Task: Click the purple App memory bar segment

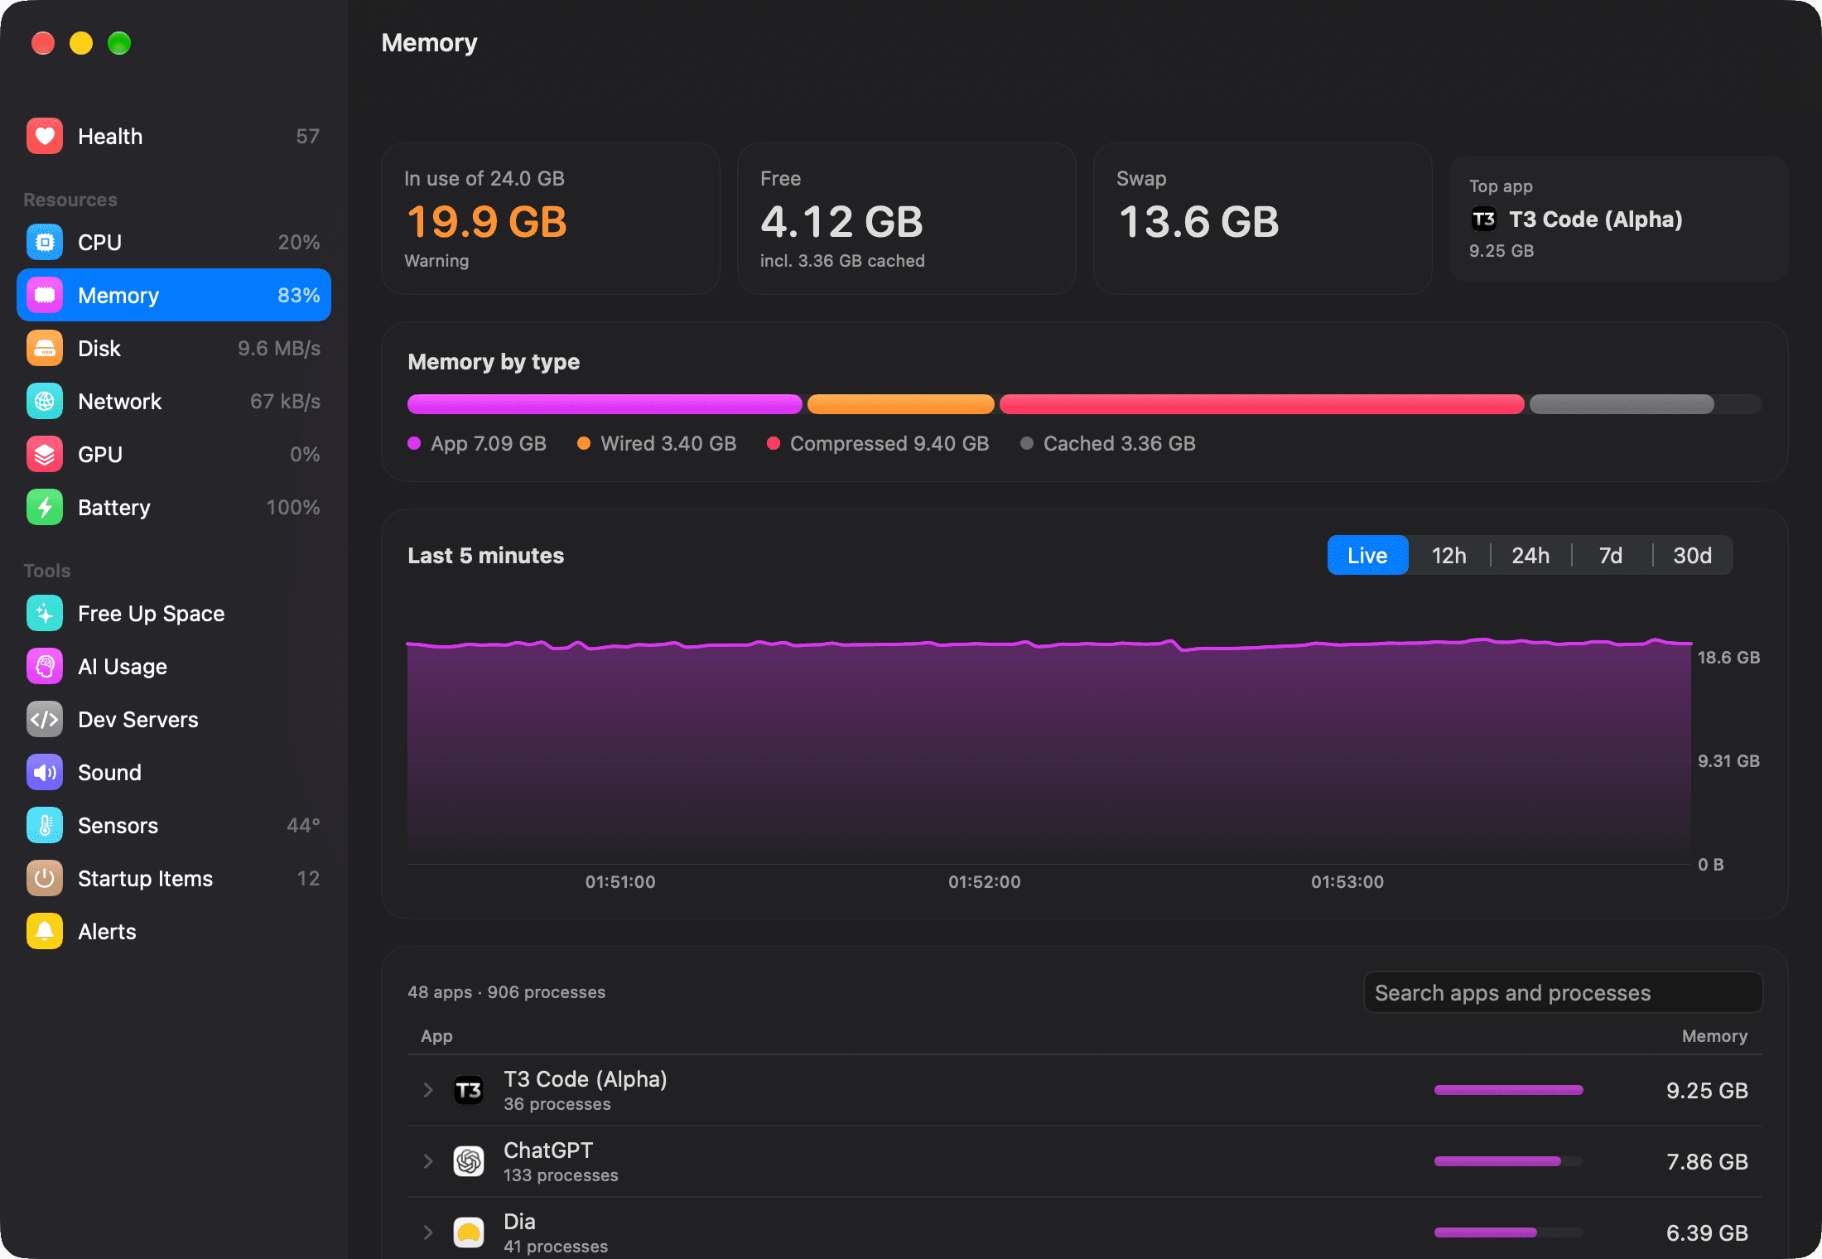Action: point(605,404)
